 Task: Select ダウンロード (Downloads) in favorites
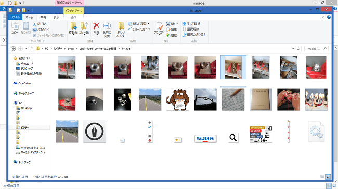click(27, 64)
